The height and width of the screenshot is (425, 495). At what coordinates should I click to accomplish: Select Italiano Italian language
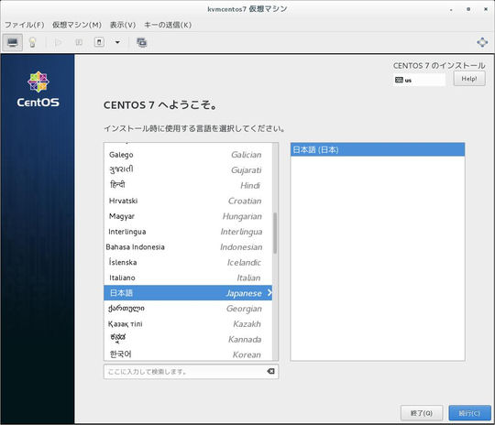point(188,278)
